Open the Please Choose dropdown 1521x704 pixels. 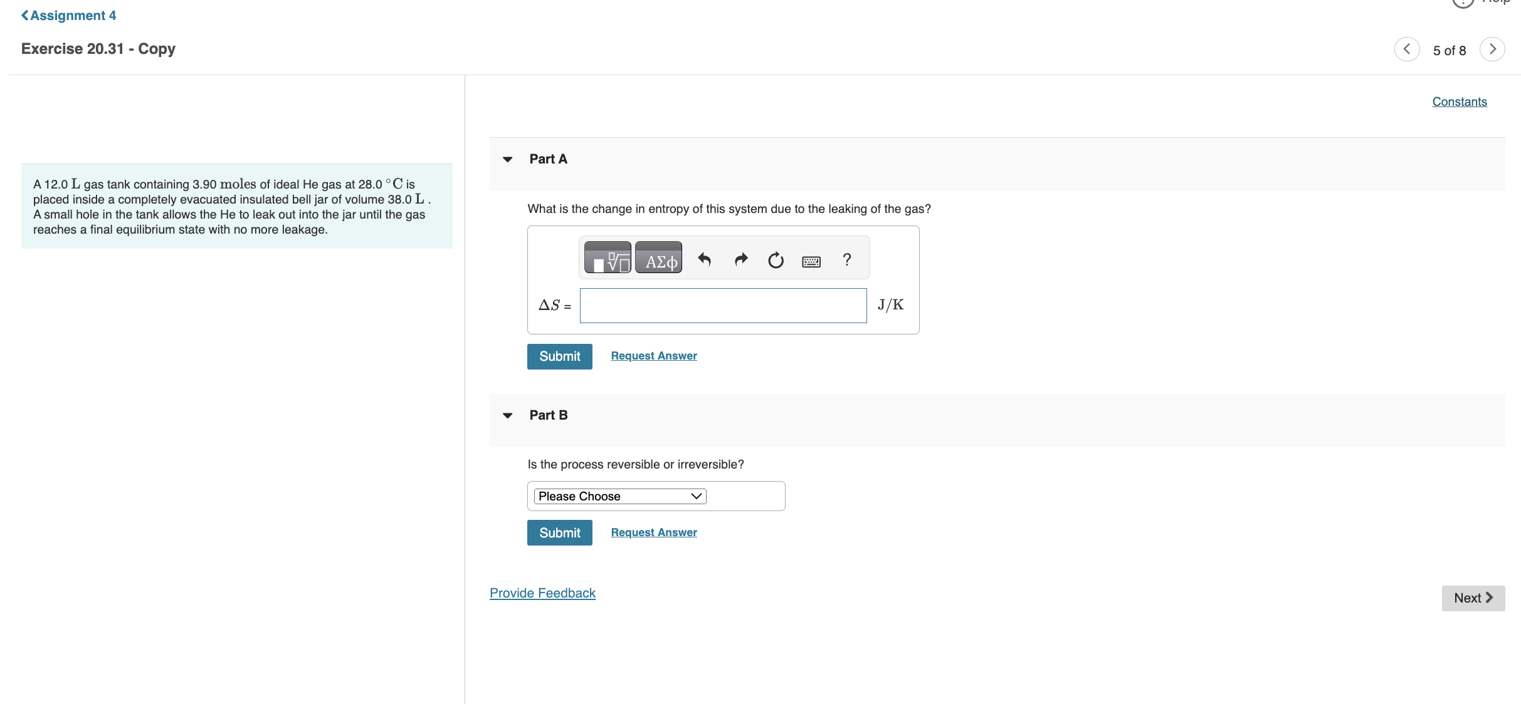point(619,496)
